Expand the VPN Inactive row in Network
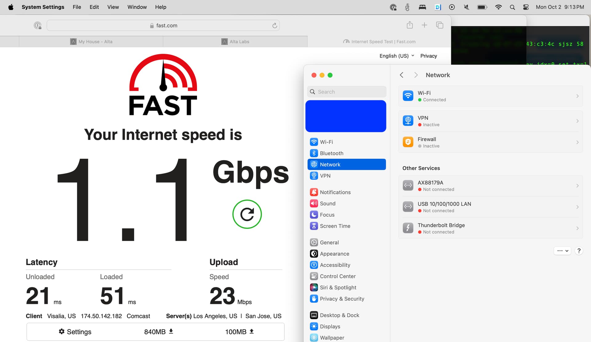This screenshot has height=342, width=591. pos(490,121)
